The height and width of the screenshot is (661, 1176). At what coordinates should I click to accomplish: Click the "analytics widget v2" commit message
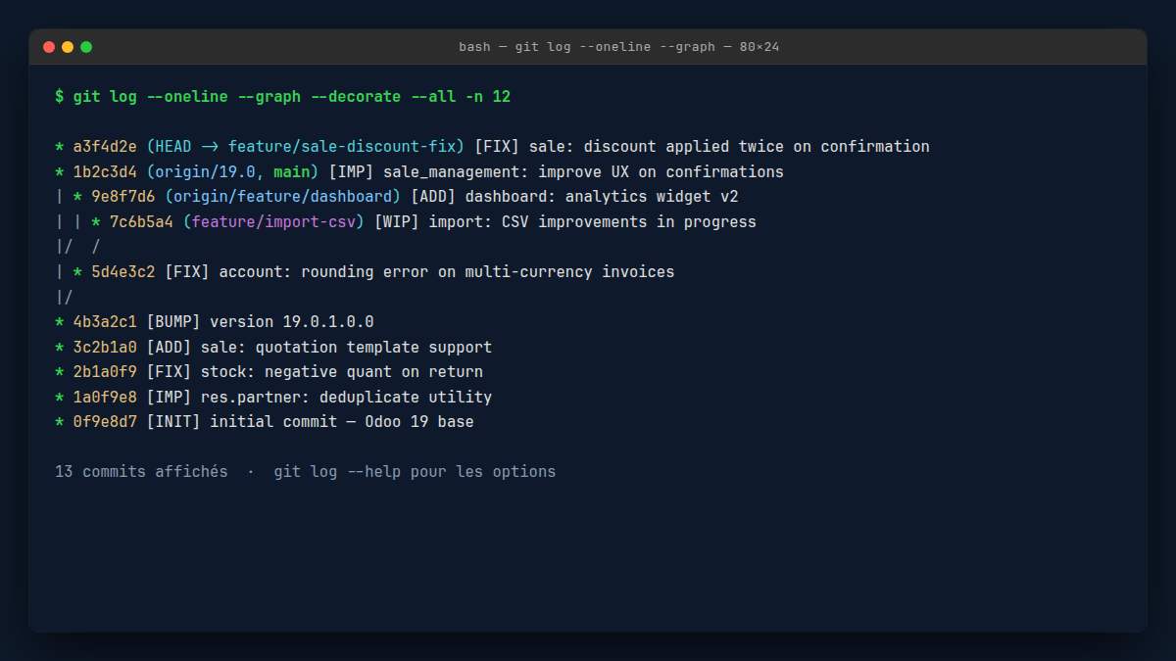(x=652, y=197)
